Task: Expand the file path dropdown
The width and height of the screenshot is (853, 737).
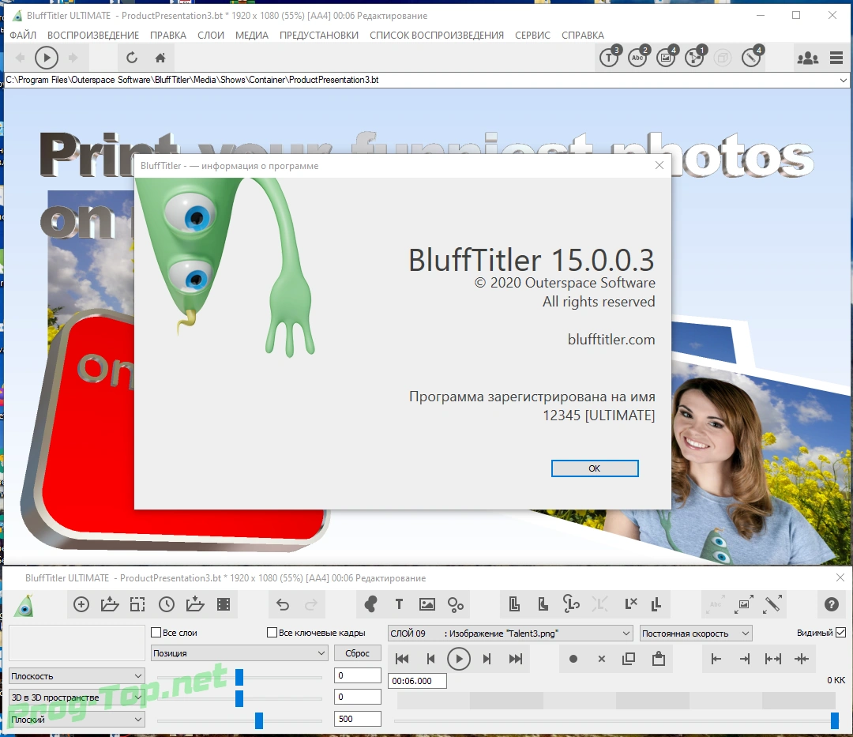Action: (844, 80)
